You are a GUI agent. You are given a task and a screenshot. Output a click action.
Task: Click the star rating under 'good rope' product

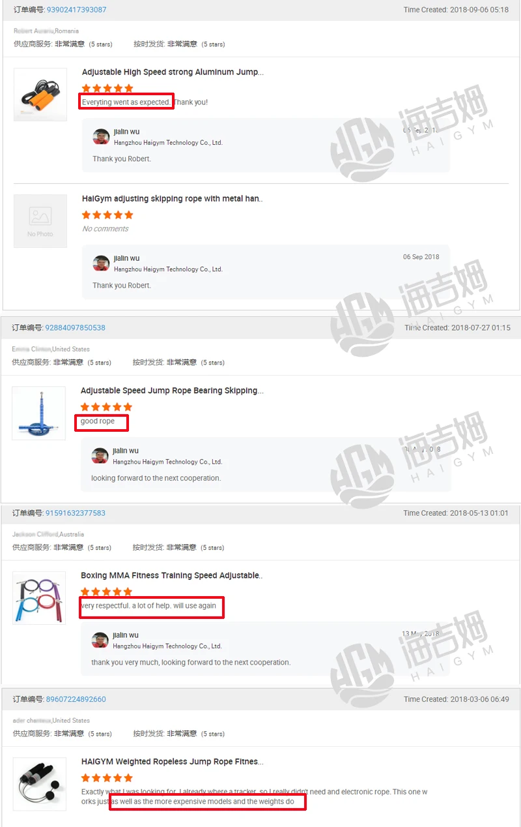coord(106,407)
